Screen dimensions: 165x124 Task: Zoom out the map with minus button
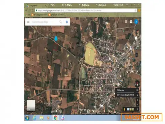pyautogui.click(x=137, y=104)
